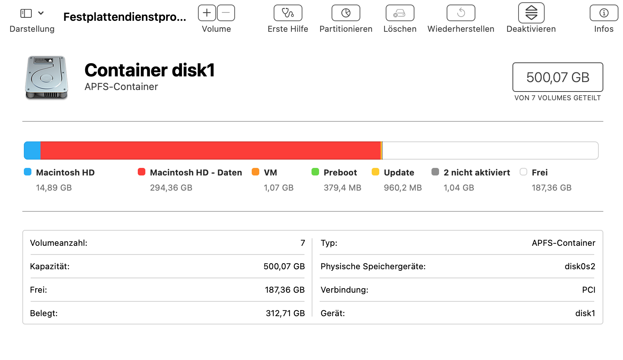Run Erste Hilfe stethoscope icon
The image size is (623, 360).
[x=288, y=13]
